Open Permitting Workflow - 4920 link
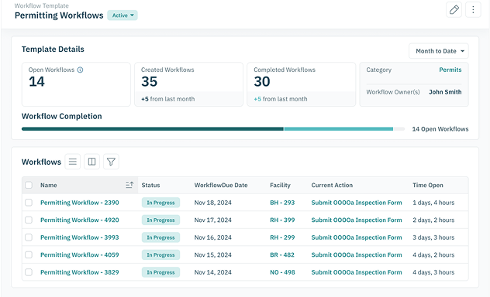Image resolution: width=490 pixels, height=297 pixels. (x=80, y=220)
